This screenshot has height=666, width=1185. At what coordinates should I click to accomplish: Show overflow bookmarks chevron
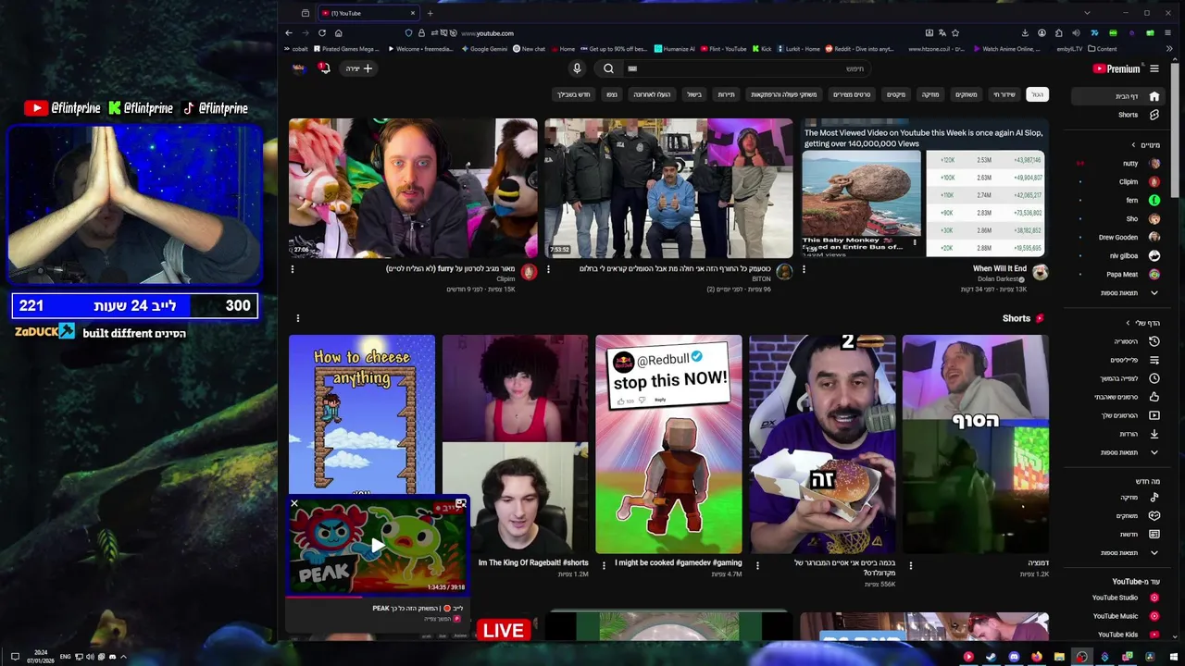coord(1170,49)
